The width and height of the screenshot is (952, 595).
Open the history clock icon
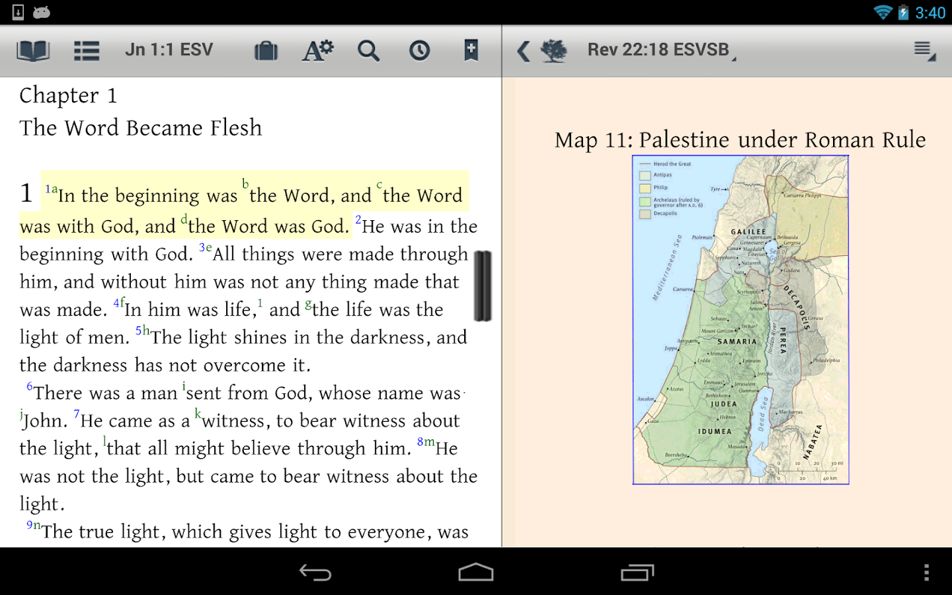pos(419,51)
